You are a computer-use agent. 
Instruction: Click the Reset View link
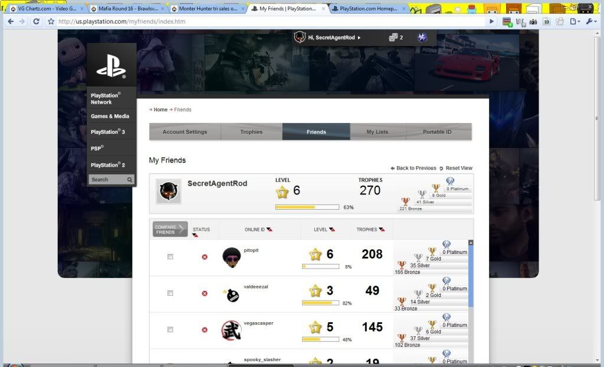pos(459,168)
